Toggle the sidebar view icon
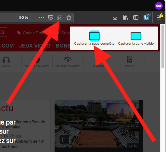 136,17
